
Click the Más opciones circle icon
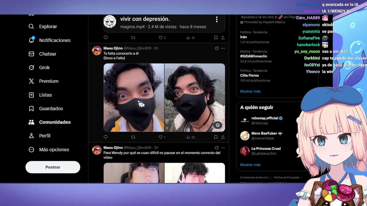(x=31, y=150)
